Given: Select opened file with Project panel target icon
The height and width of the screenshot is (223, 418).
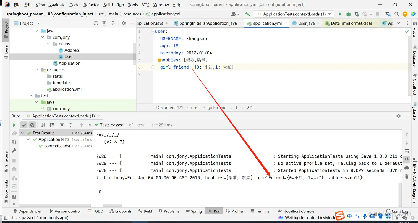Looking at the screenshot, I should 96,23.
